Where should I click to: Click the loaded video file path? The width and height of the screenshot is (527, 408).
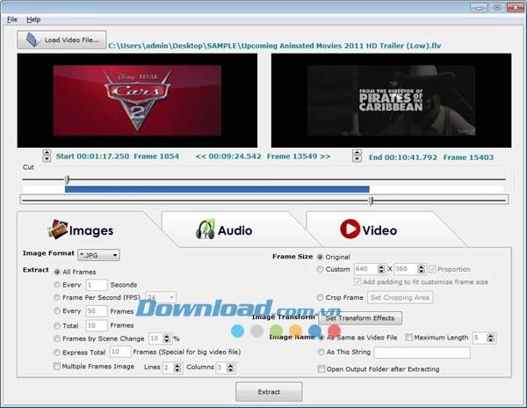pos(275,46)
